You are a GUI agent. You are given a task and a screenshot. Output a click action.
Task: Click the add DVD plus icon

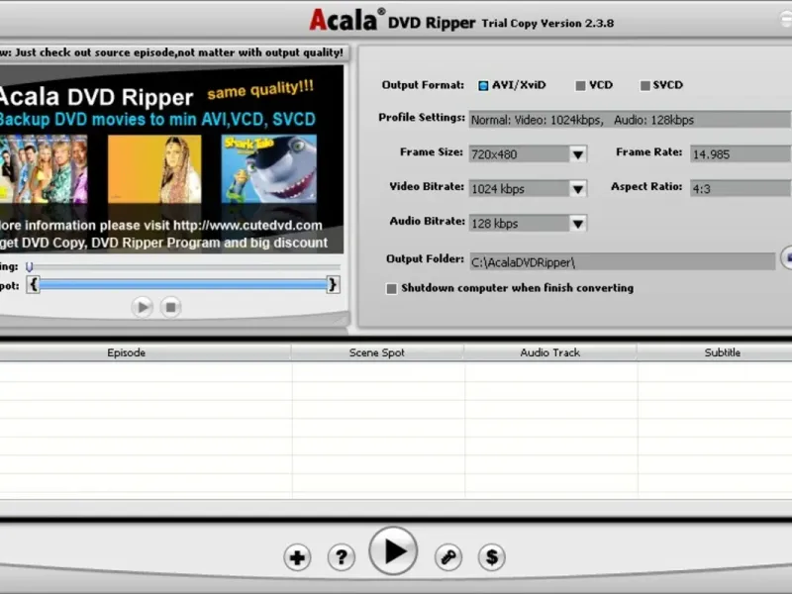tap(297, 557)
